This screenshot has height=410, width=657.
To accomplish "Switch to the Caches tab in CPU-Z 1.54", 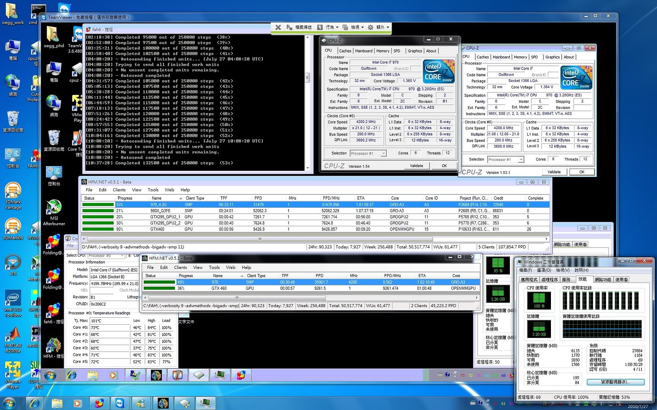I will click(x=345, y=51).
